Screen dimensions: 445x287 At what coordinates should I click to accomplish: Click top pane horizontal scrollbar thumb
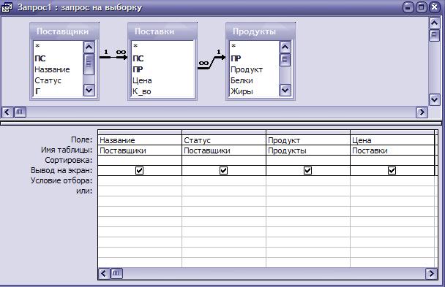coord(20,112)
